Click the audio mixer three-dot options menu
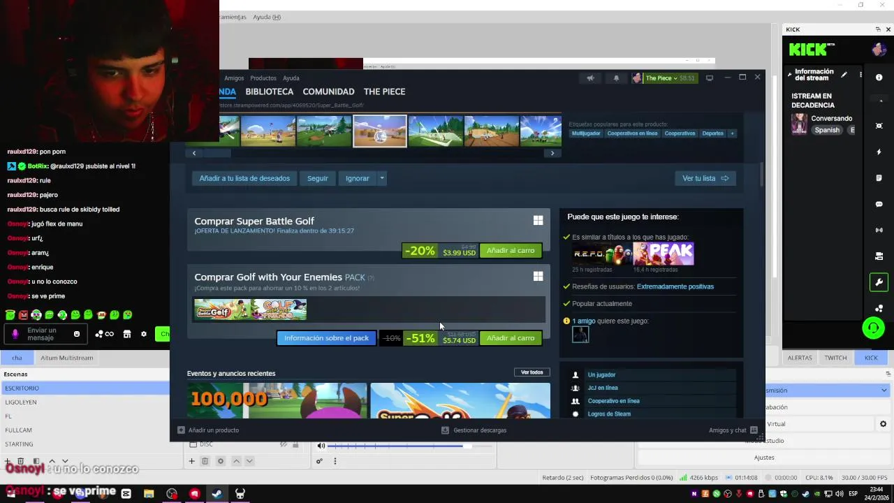Screen dimensions: 894x503 [335, 461]
